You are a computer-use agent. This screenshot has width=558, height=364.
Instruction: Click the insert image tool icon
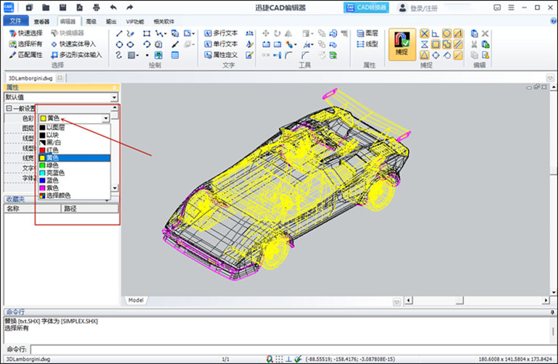(159, 55)
